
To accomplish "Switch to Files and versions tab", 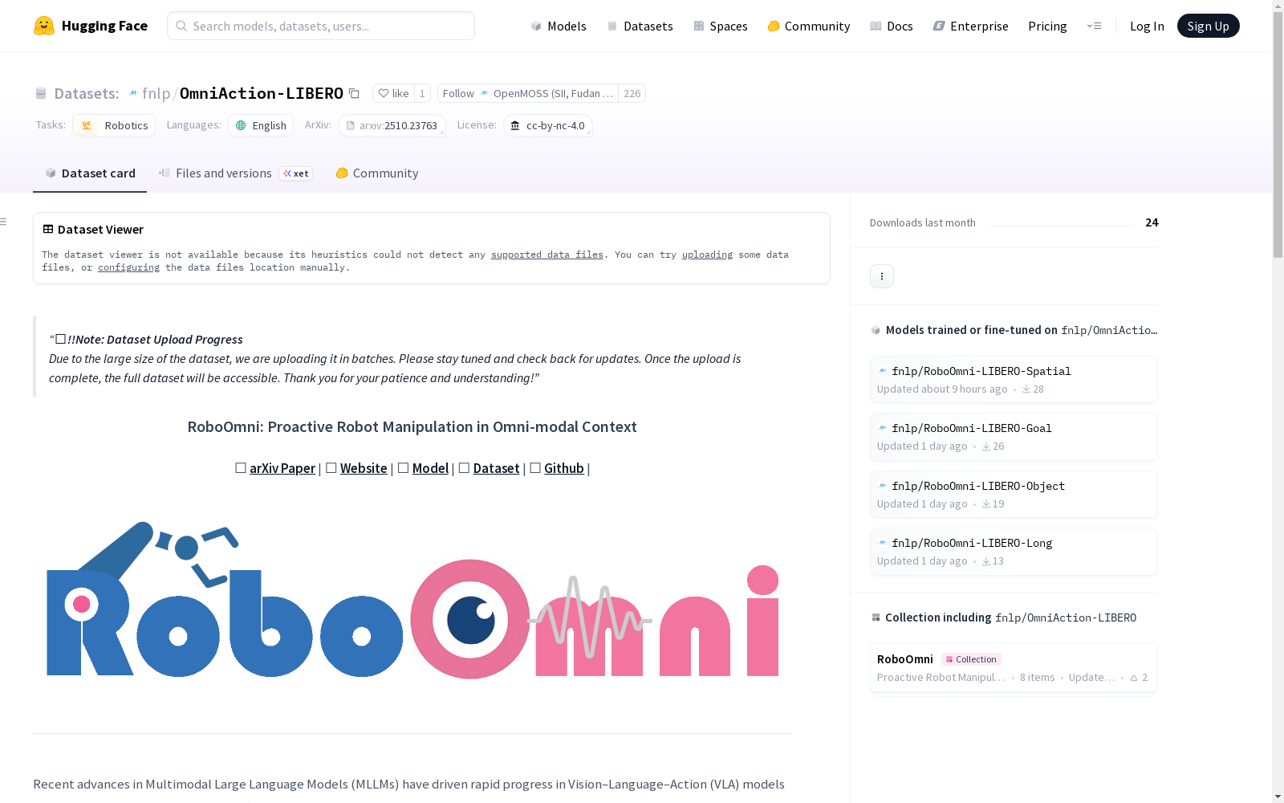I will coord(235,173).
